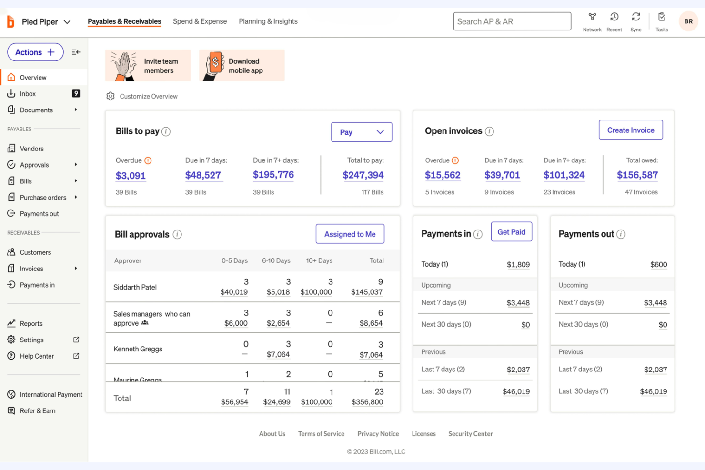705x470 pixels.
Task: Click the Open invoices Overdue warning icon
Action: coord(455,160)
